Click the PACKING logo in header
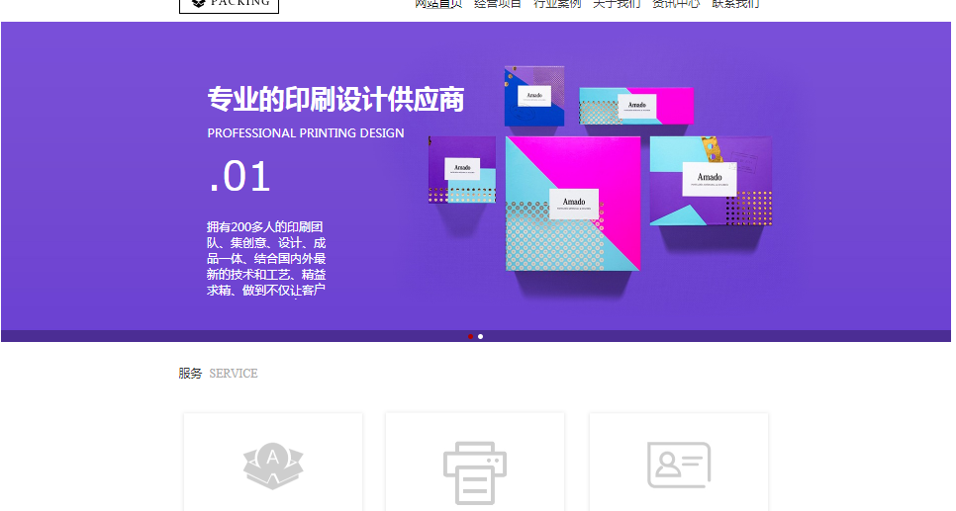The height and width of the screenshot is (511, 956). tap(229, 5)
